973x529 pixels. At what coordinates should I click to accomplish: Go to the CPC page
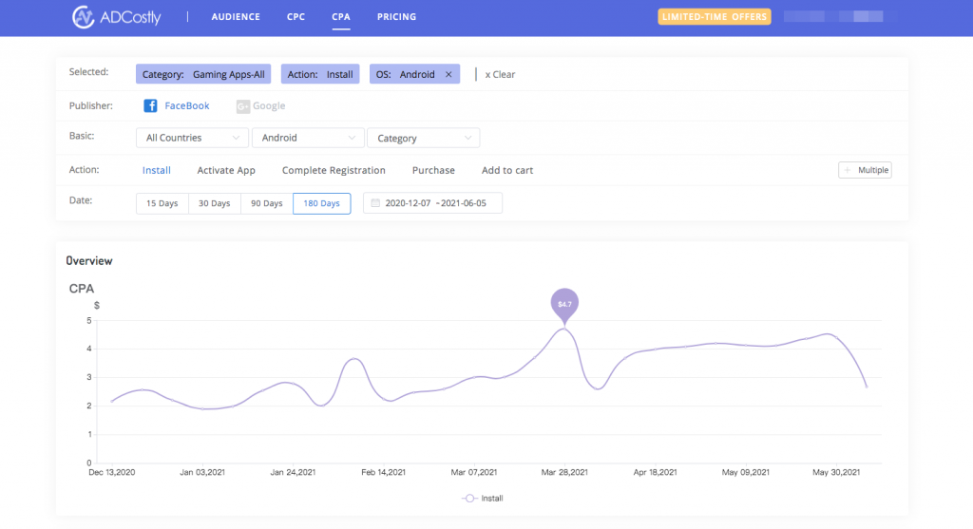296,17
